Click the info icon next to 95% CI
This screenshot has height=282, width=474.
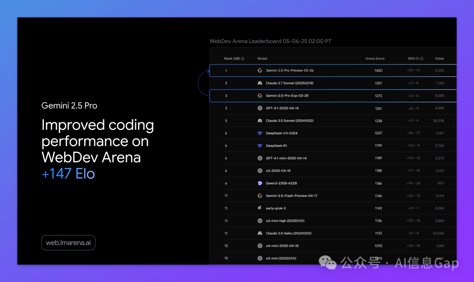(421, 59)
